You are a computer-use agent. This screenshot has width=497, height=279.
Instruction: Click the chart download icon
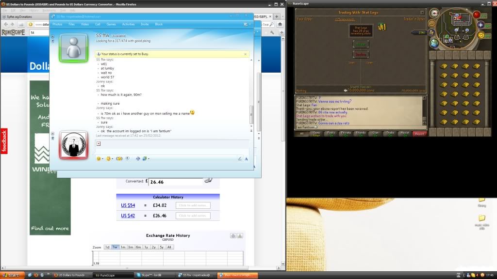(x=240, y=236)
